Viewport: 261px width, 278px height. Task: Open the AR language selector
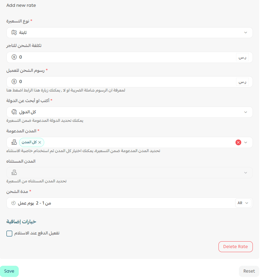pyautogui.click(x=243, y=203)
